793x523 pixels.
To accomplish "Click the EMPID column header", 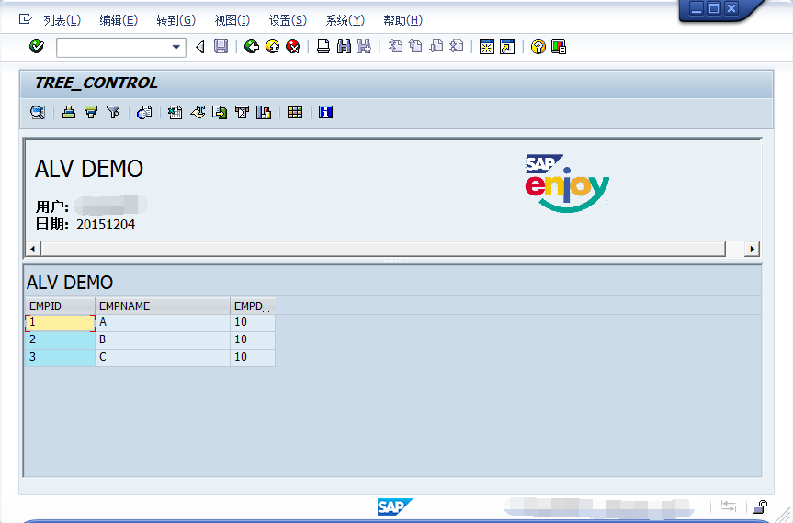I will tap(60, 306).
